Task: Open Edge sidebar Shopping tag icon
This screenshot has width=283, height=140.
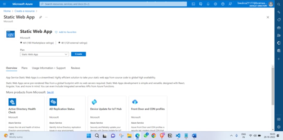Action: 279,20
